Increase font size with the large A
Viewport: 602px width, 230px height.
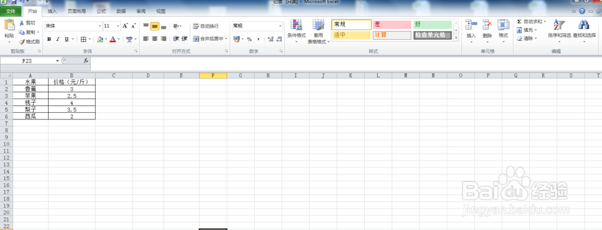pyautogui.click(x=125, y=26)
